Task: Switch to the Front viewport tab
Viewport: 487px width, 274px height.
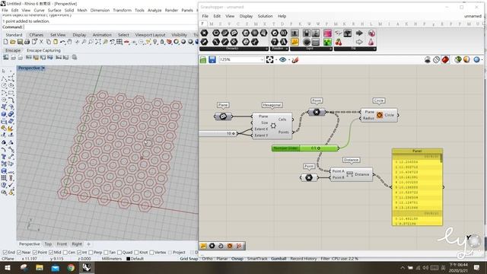Action: [x=62, y=244]
